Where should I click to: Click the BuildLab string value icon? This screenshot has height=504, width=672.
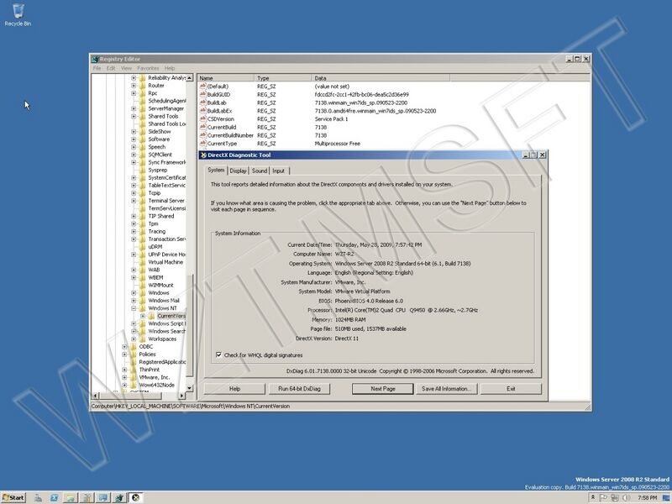(202, 102)
